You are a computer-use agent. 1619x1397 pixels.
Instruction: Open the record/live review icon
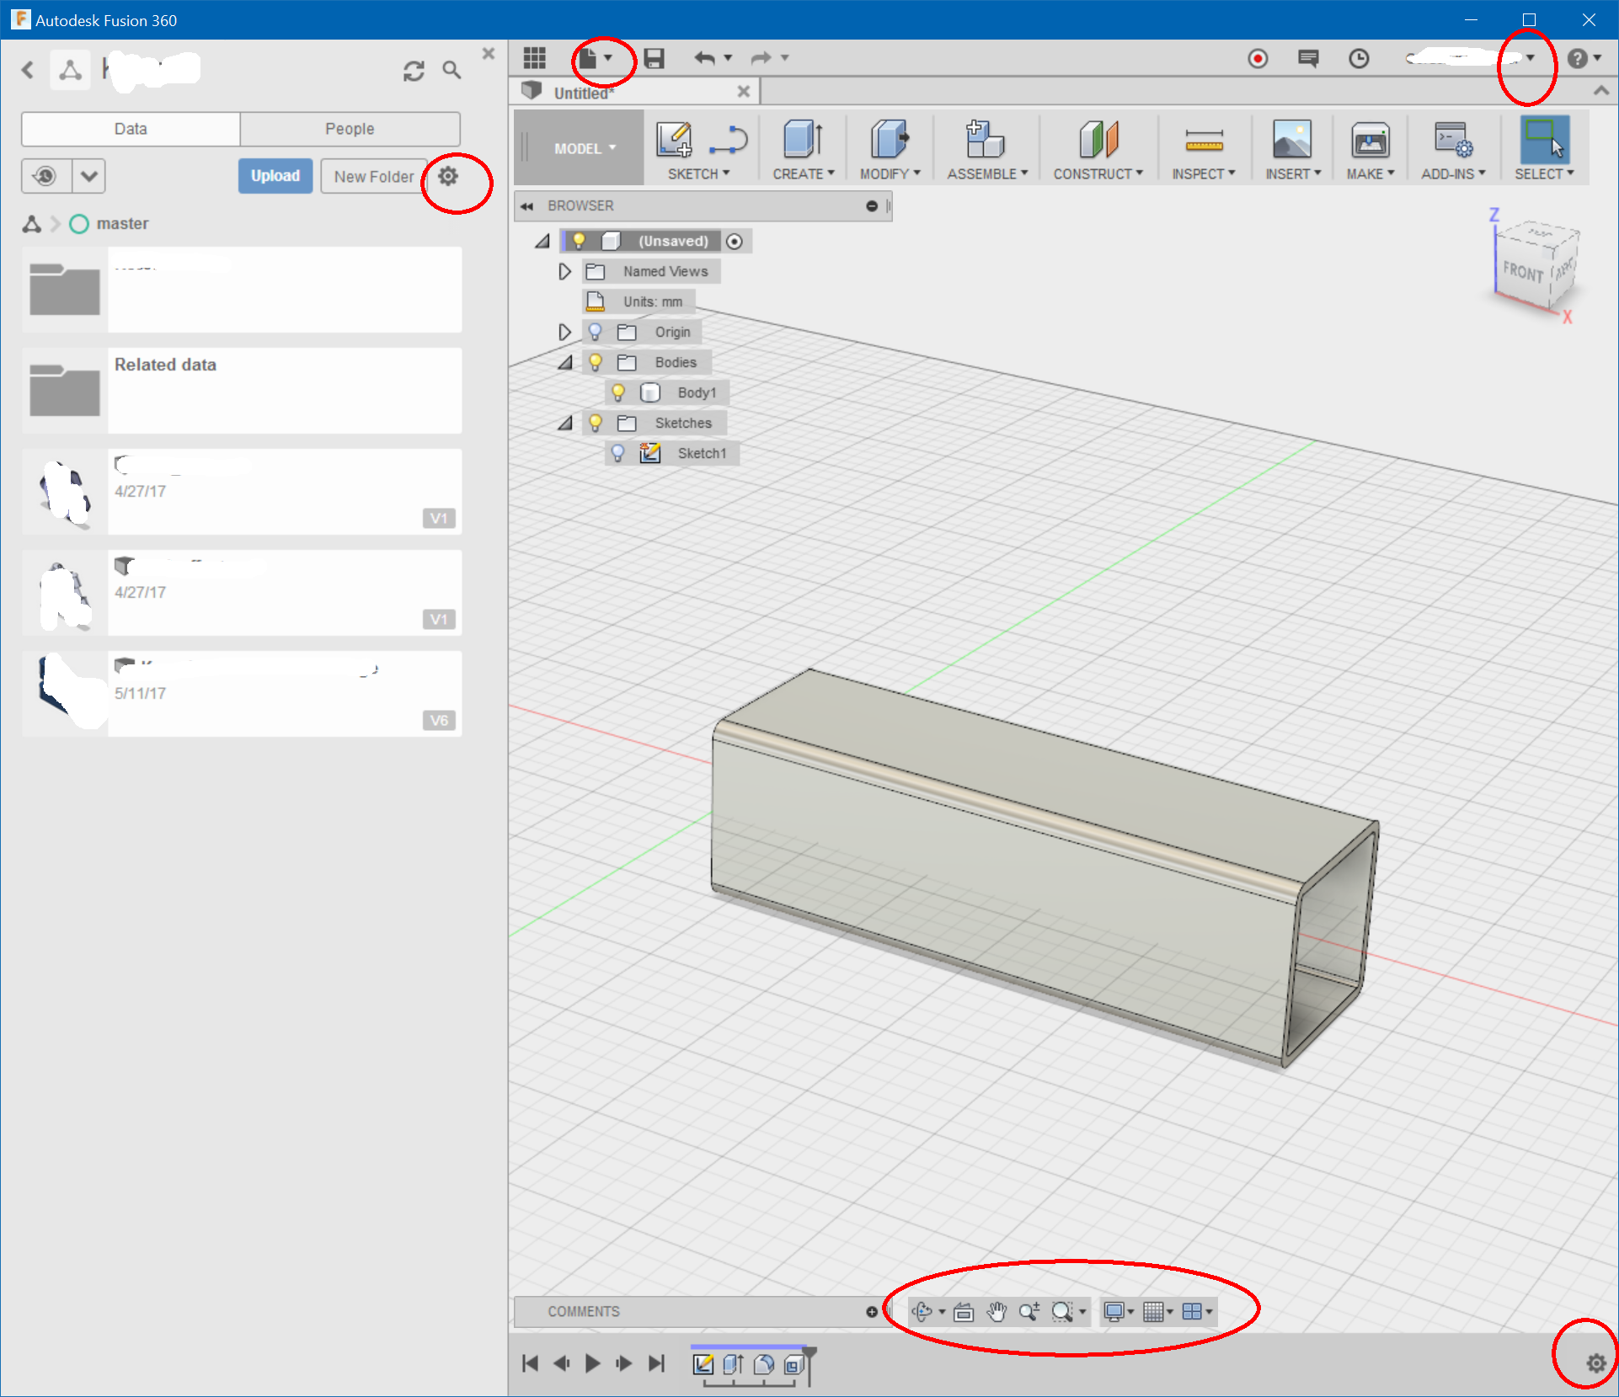[x=1258, y=59]
